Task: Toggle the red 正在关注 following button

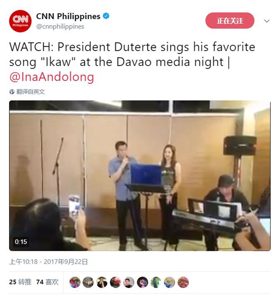Action: 230,21
